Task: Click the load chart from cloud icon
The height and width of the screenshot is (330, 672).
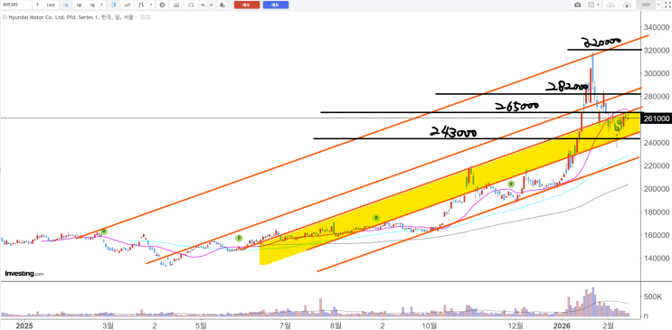Action: point(627,5)
